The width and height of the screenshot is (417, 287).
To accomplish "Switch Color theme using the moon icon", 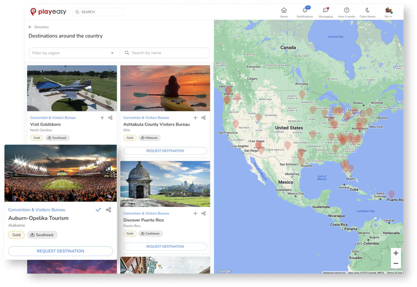I will click(x=367, y=10).
